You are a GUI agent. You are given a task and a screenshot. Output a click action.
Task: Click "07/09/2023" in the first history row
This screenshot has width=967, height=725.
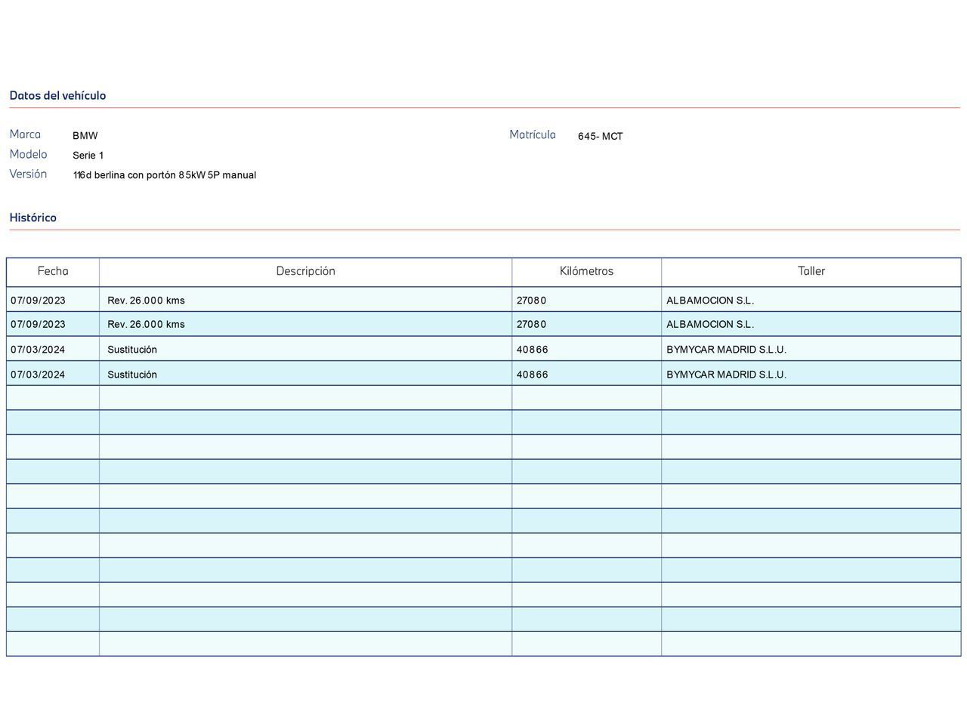(38, 301)
